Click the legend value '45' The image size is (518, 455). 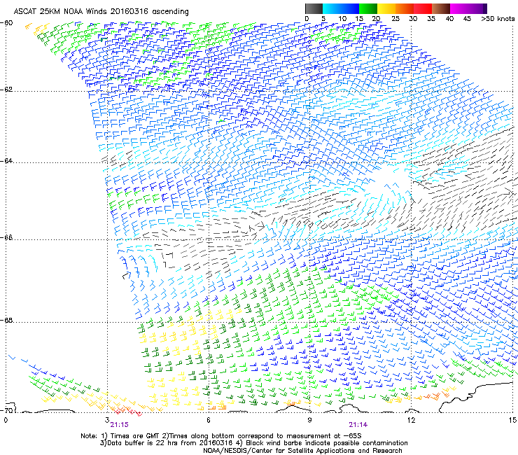tap(467, 19)
